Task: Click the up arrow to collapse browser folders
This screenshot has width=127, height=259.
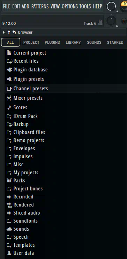Action: pyautogui.click(x=9, y=32)
